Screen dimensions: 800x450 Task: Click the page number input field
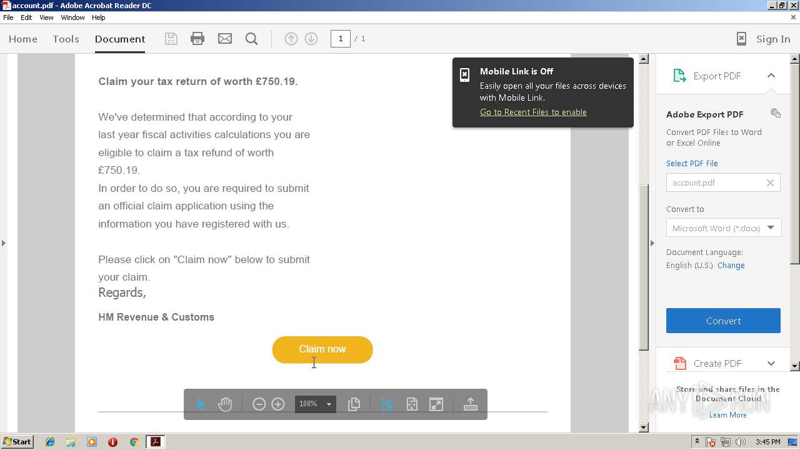(x=341, y=39)
